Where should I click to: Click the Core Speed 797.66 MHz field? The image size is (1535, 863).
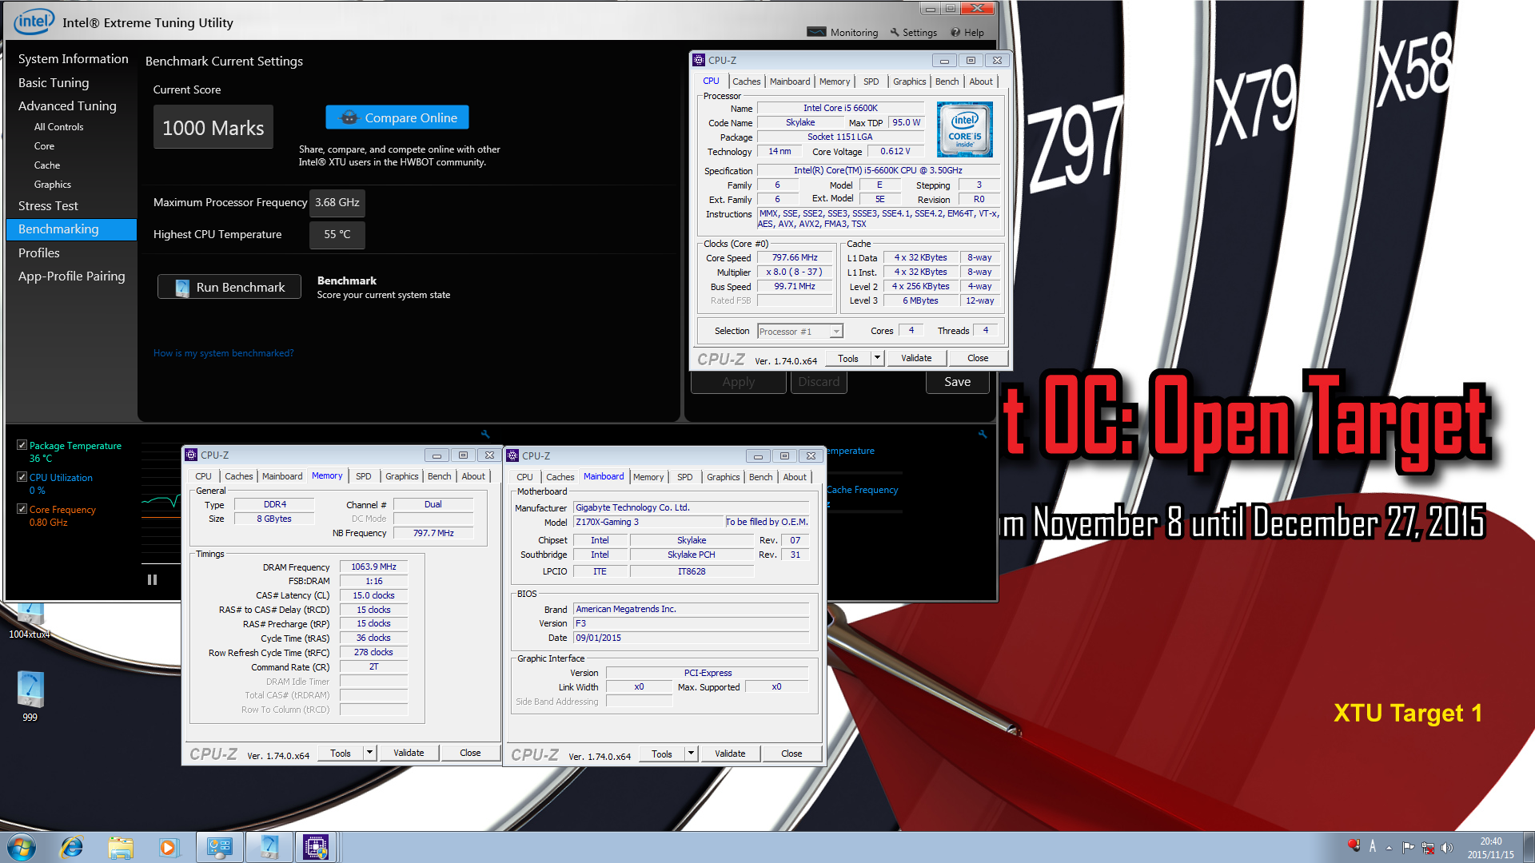[795, 257]
